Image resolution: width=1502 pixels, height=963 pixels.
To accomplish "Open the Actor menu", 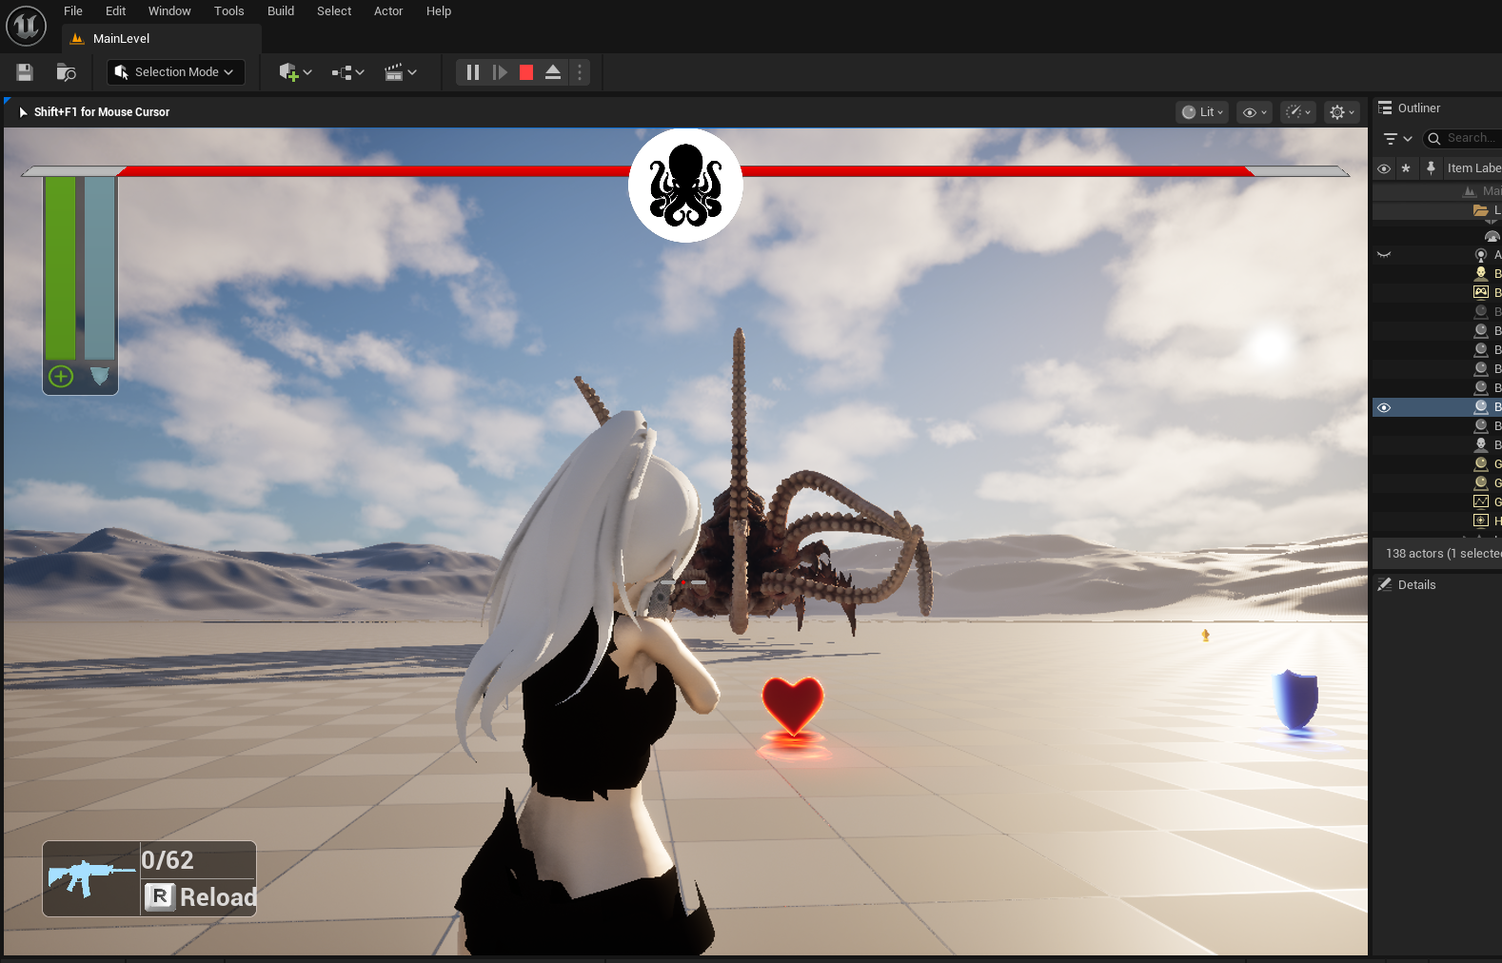I will coord(388,11).
